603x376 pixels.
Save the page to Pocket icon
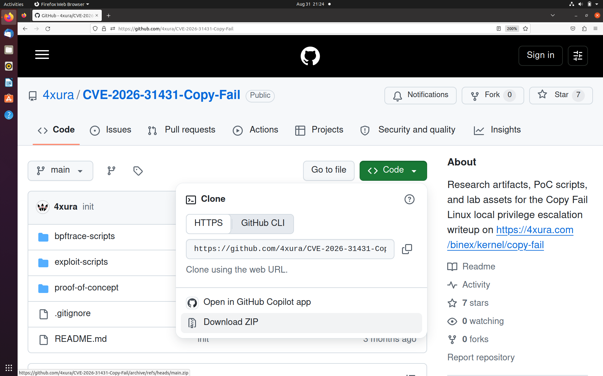(x=573, y=29)
